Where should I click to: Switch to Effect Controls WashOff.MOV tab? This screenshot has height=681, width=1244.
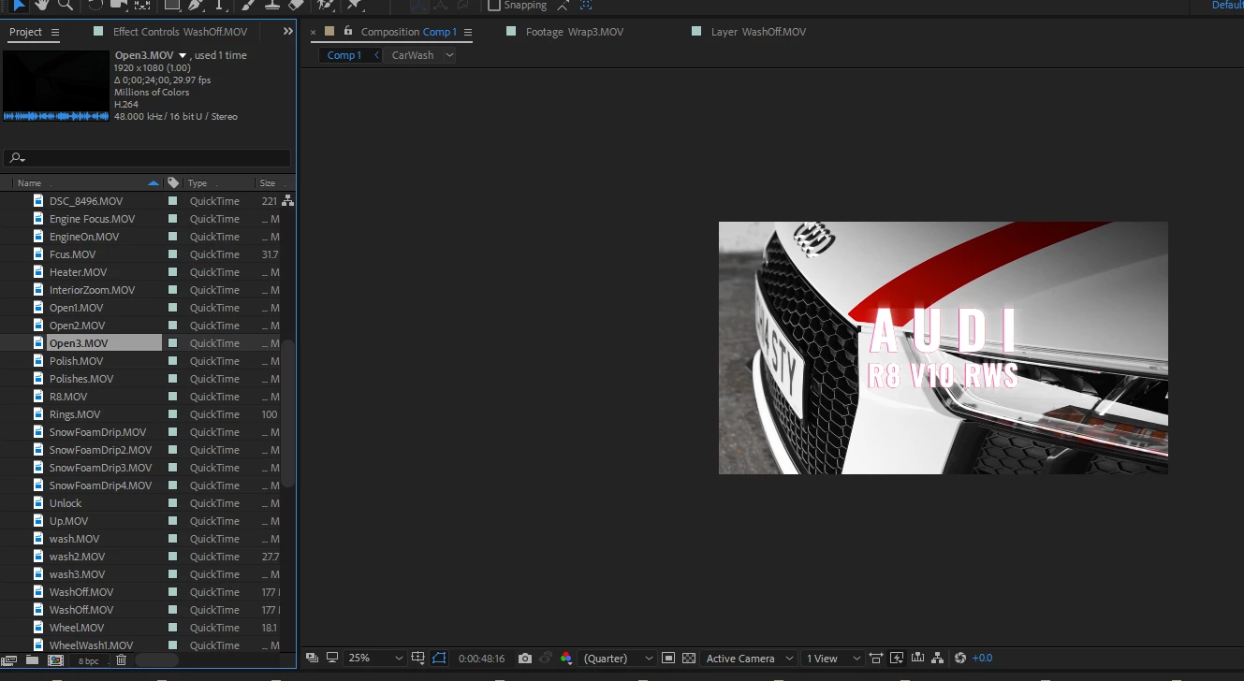tap(180, 32)
